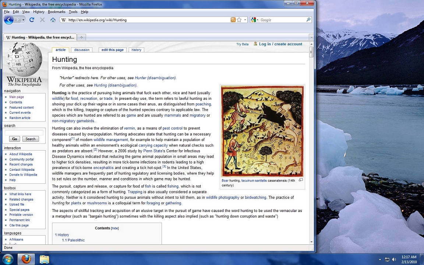
Task: Click the encephalitis link
Action: pyautogui.click(x=103, y=168)
